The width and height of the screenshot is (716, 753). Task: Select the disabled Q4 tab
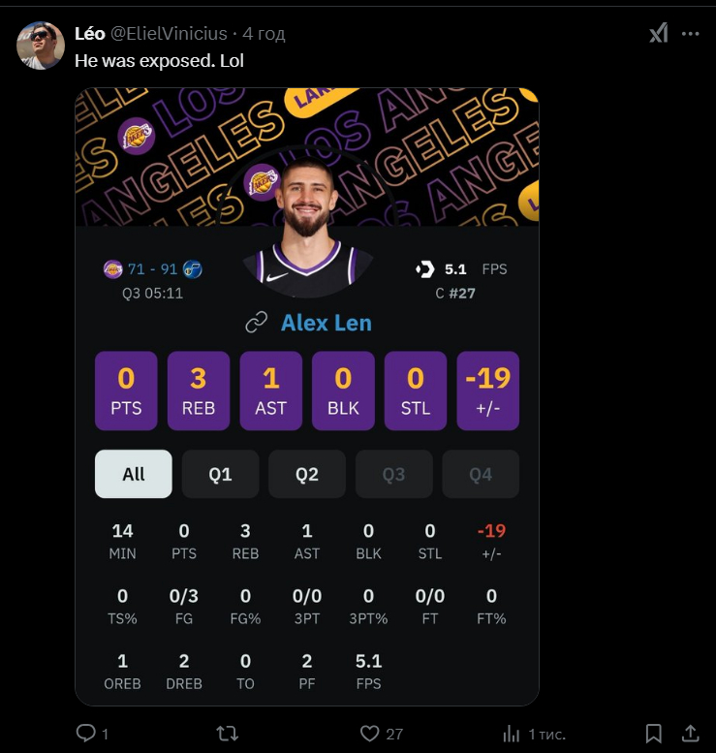[x=481, y=474]
